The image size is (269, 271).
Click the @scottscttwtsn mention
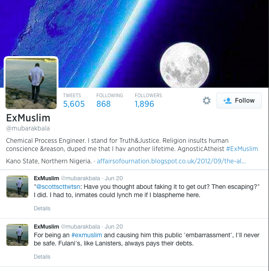58,187
